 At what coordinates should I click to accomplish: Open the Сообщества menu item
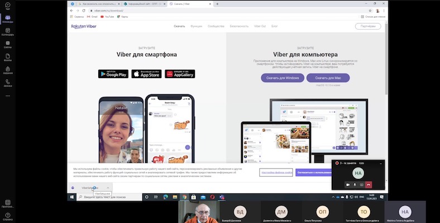216,26
